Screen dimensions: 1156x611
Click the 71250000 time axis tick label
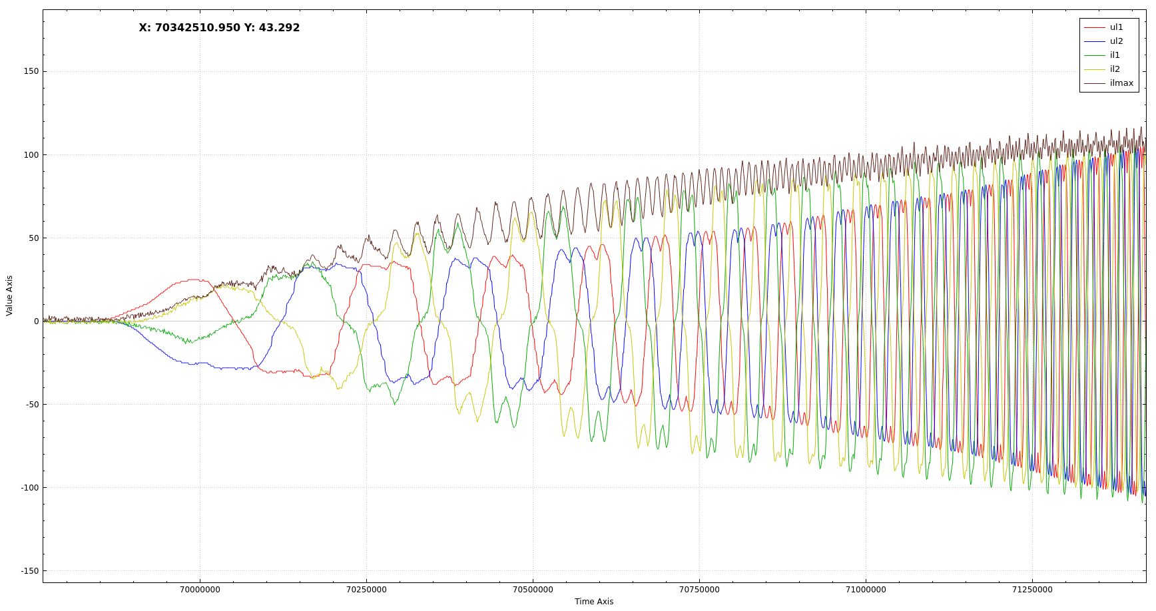(x=1032, y=590)
